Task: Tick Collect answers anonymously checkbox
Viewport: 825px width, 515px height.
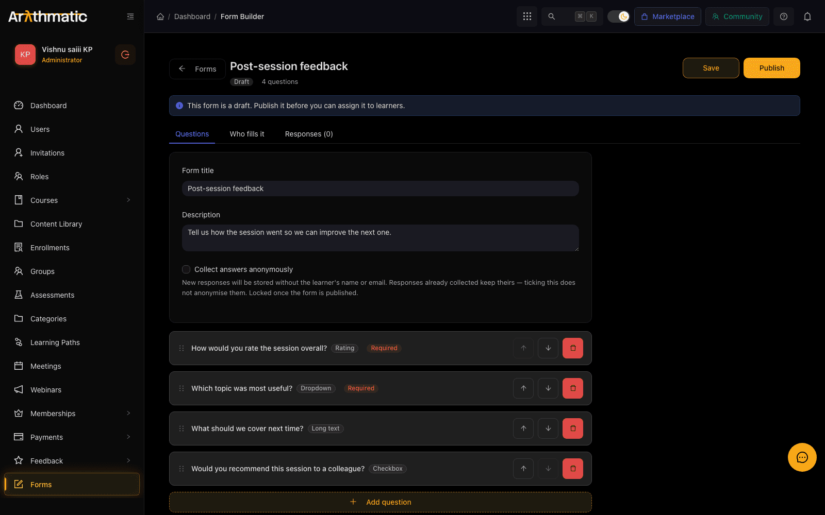Action: click(x=186, y=269)
